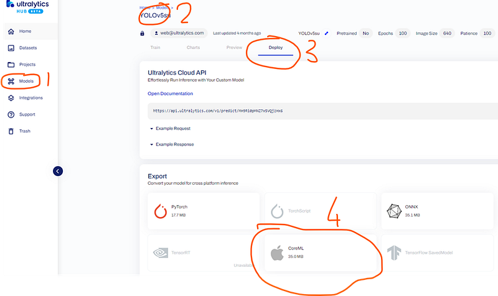
Task: Click the YOLOv5su architecture label
Action: 309,34
